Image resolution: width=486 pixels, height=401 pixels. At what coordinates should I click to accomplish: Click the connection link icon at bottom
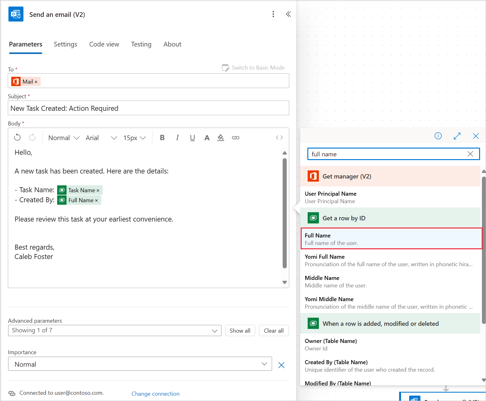12,393
